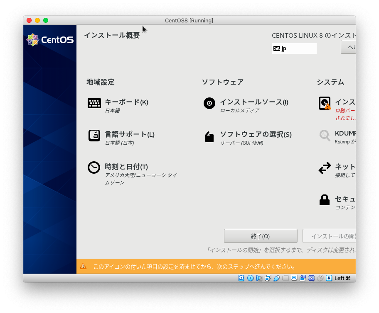Click the 日本語 keyboard subtitle text
Image resolution: width=379 pixels, height=313 pixels.
pos(112,110)
